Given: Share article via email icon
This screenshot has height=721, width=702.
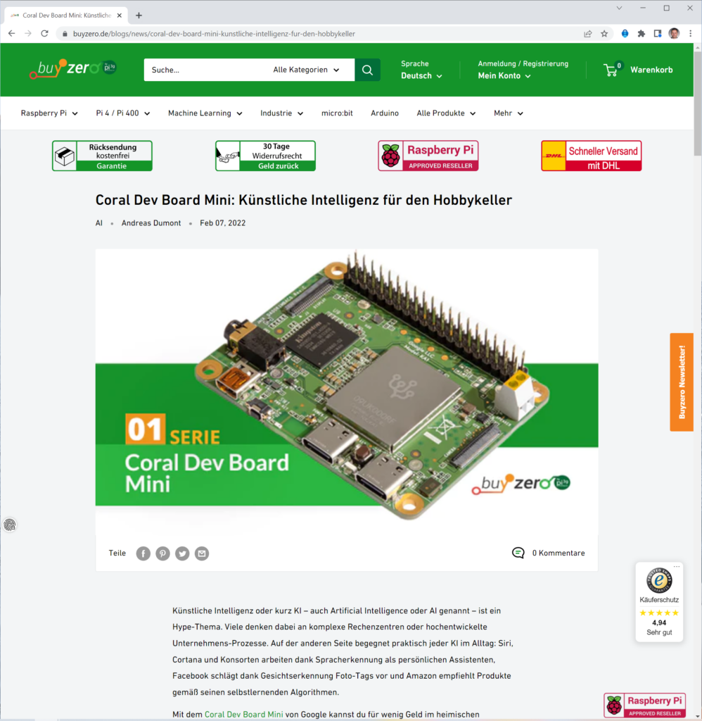Looking at the screenshot, I should point(202,553).
